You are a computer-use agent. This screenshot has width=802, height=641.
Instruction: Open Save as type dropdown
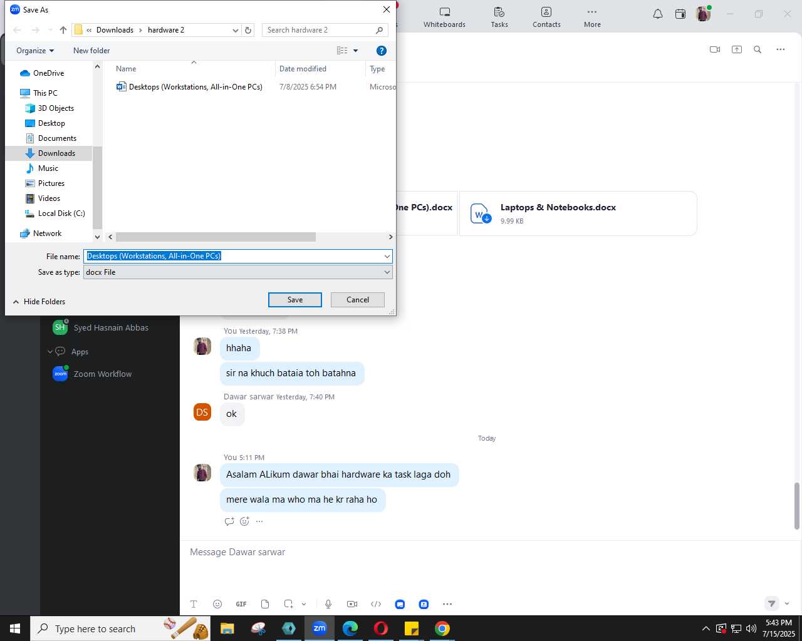tap(238, 272)
